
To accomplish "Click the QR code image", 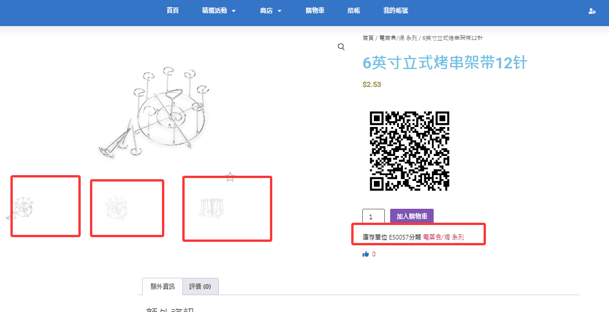I will (x=410, y=151).
